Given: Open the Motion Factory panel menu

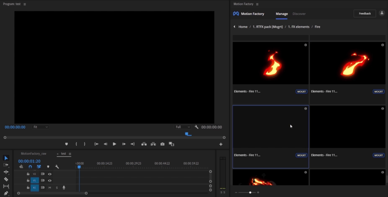Looking at the screenshot, I should click(257, 4).
